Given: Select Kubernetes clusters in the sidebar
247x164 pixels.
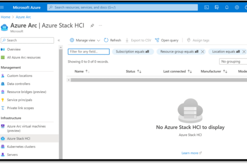Looking at the screenshot, I should click(21, 147).
